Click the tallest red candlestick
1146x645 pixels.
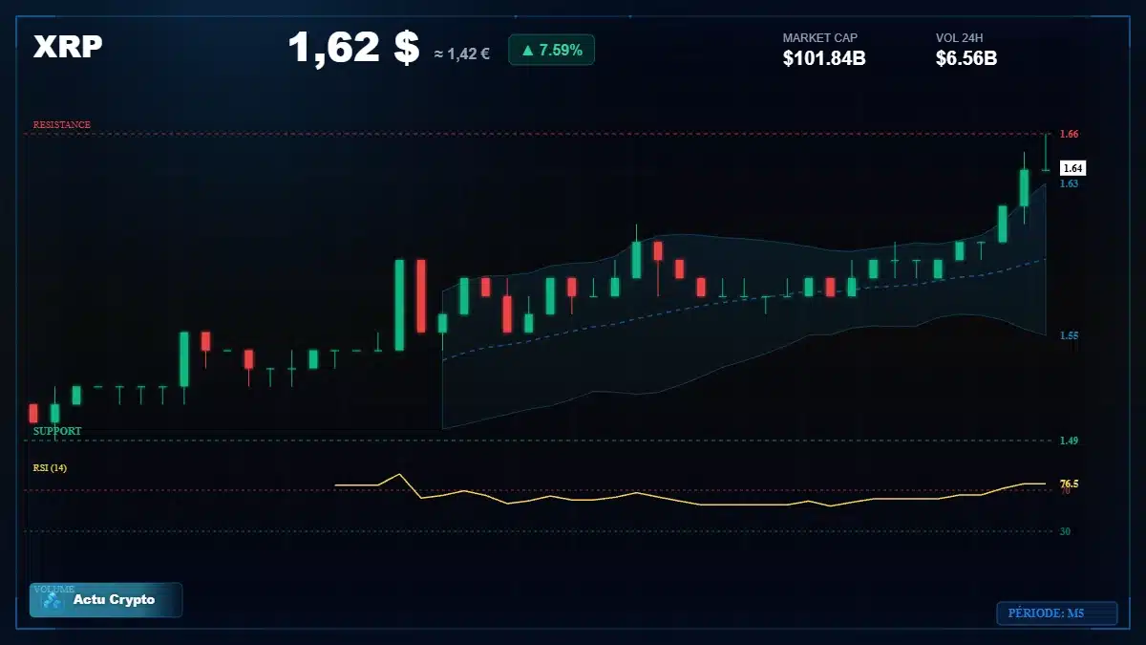click(421, 295)
